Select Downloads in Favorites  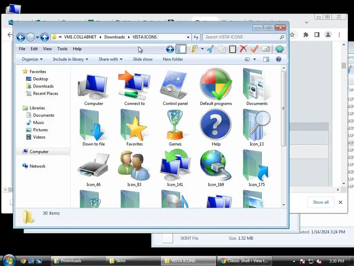click(x=43, y=86)
